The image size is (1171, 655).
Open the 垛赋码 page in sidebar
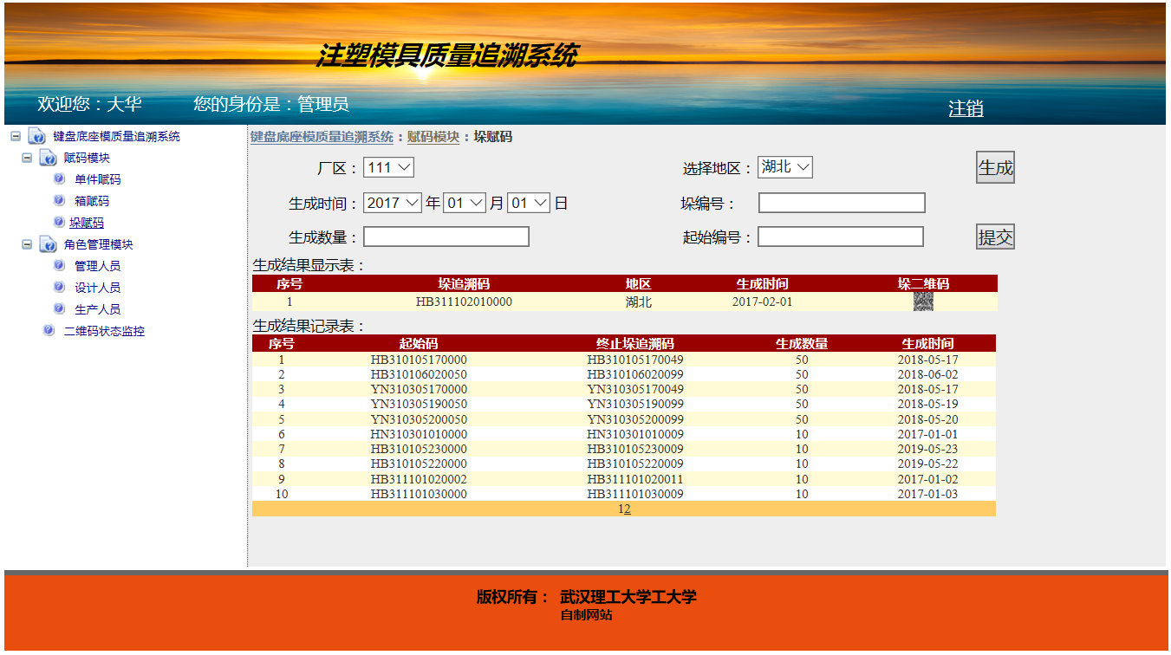pos(87,223)
